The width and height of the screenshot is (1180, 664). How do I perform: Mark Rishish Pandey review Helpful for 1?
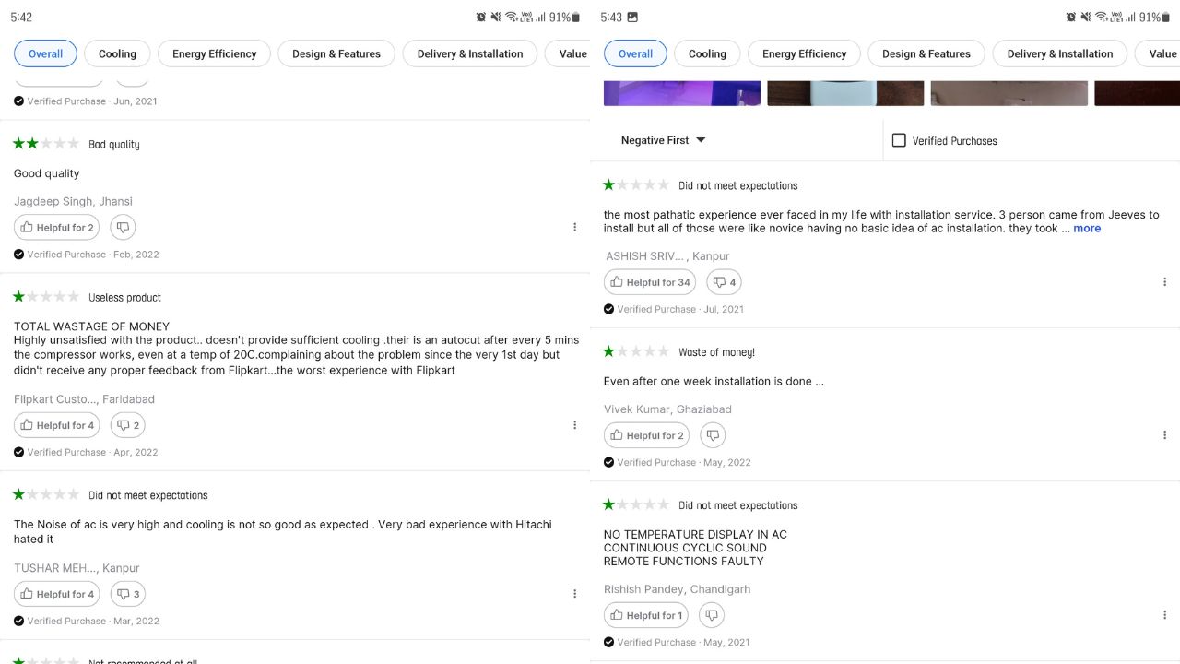645,615
